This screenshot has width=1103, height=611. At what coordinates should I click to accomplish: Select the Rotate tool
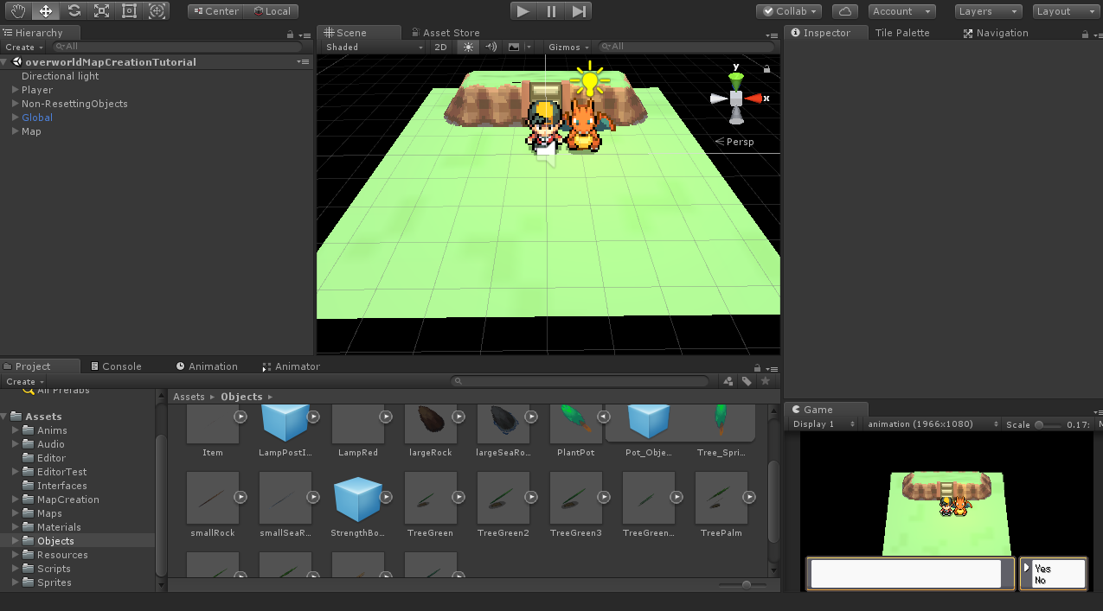tap(74, 11)
